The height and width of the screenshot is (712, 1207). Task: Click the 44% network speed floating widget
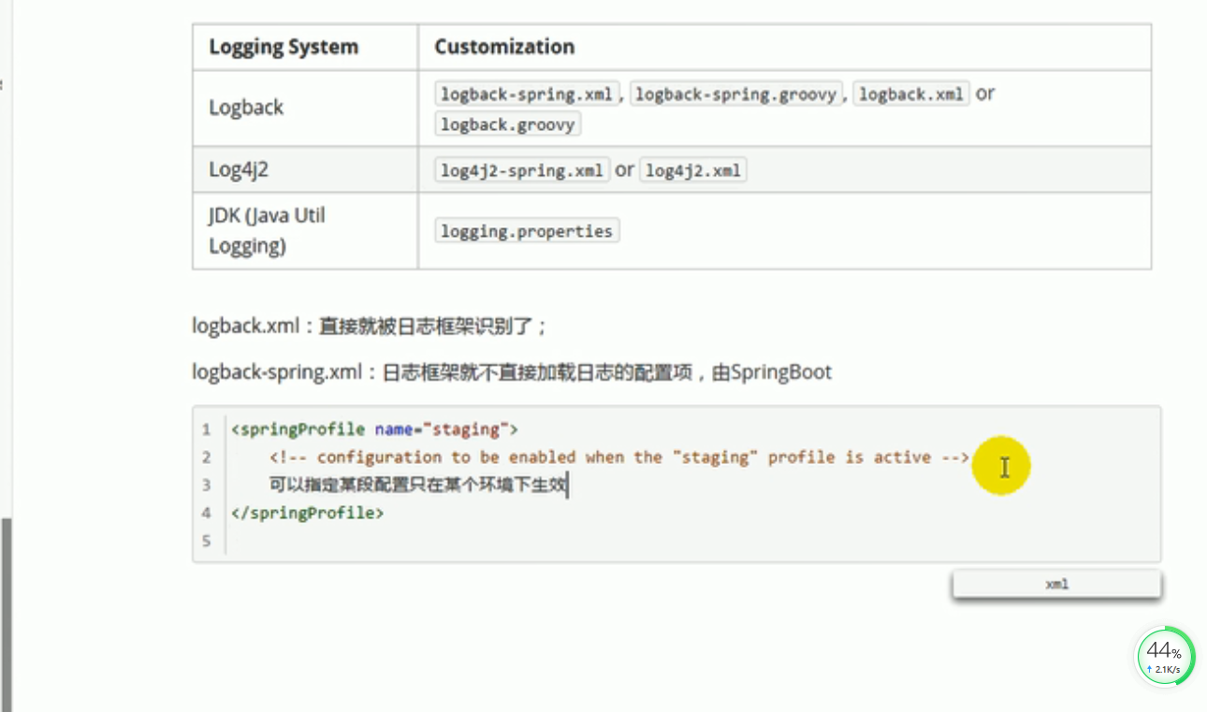(x=1166, y=657)
